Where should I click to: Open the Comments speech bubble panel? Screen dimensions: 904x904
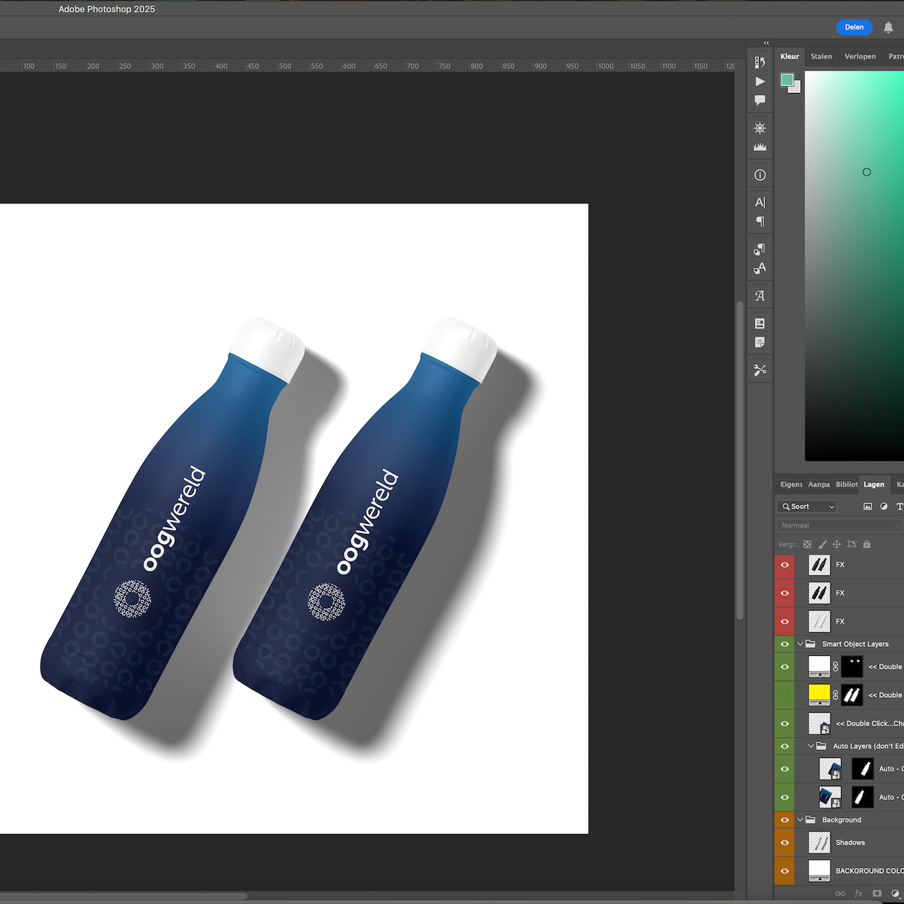[x=760, y=100]
